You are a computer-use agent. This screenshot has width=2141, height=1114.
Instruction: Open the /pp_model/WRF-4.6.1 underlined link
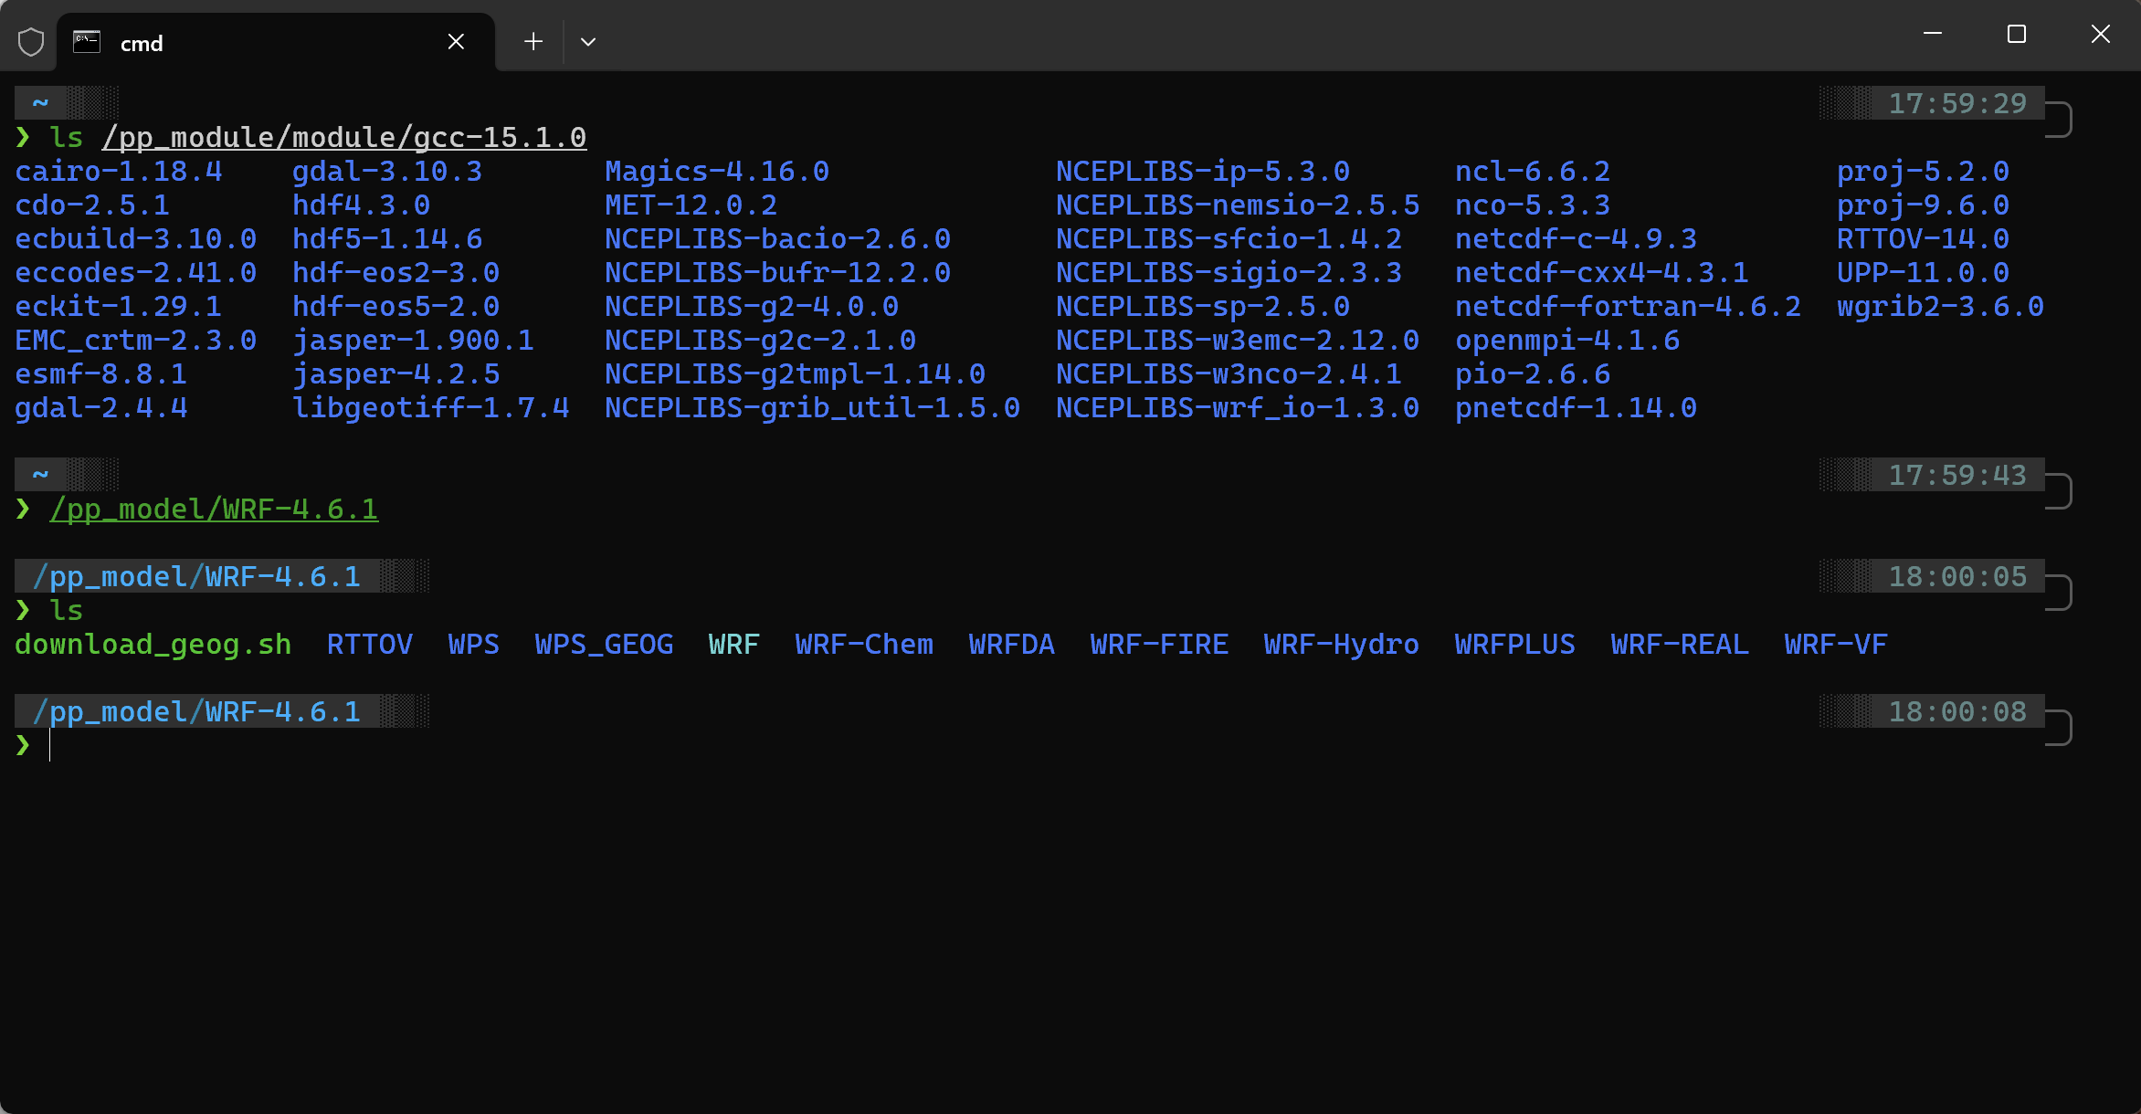click(x=213, y=510)
